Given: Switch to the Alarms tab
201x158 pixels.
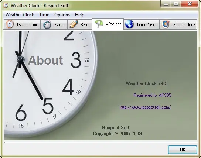Looking at the screenshot, I should [x=54, y=24].
